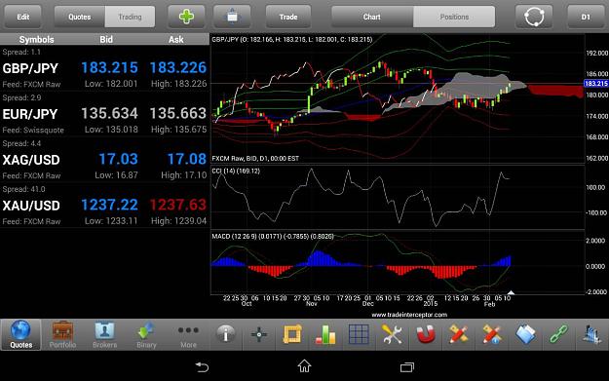Tap the white triangle marker on time axis
The height and width of the screenshot is (381, 609).
[x=512, y=292]
